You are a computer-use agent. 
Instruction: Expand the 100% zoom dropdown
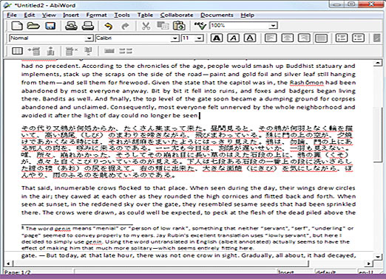point(273,26)
